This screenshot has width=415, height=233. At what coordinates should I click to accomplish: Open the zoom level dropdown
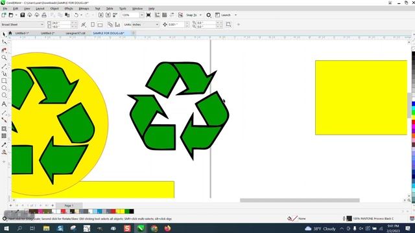(141, 15)
